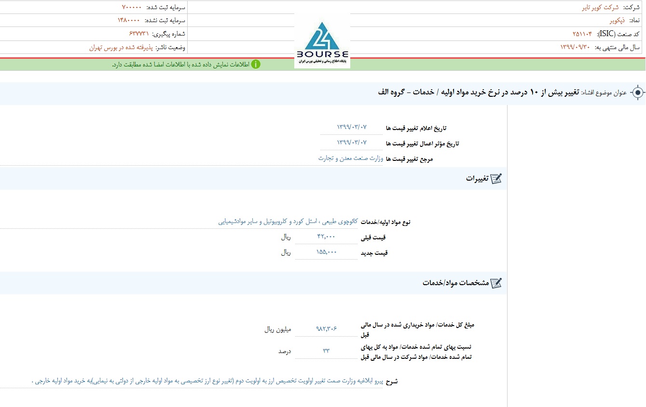This screenshot has height=407, width=646.
Task: Click مرجع تغییر قیمت ها label
Action: (410, 158)
